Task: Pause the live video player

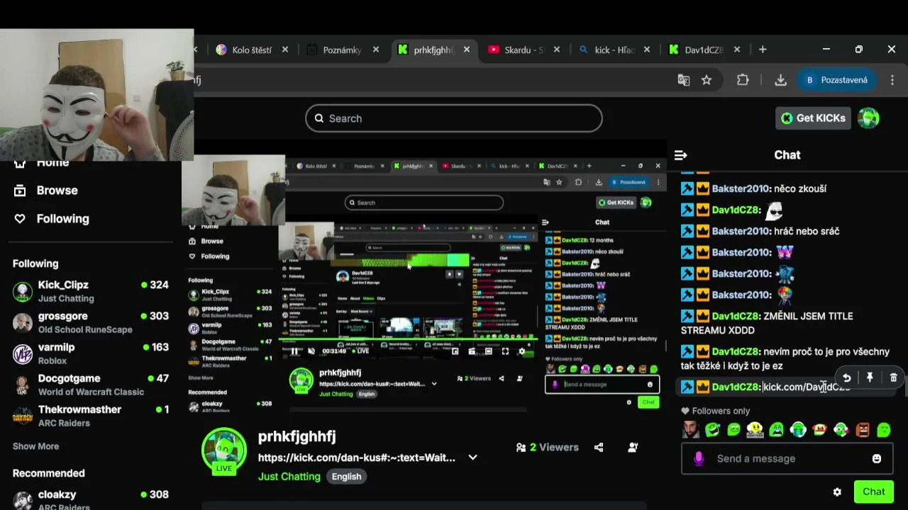Action: [x=294, y=351]
